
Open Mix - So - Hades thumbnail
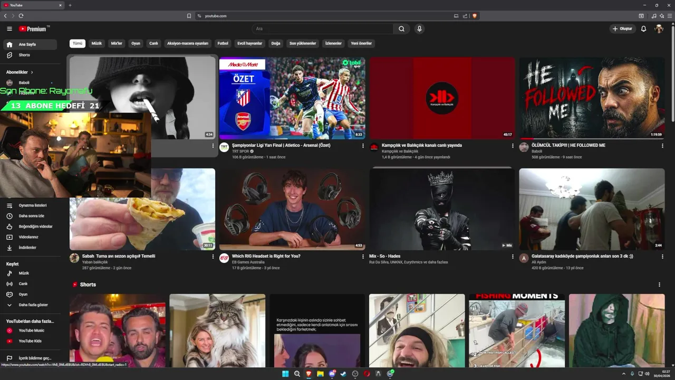(442, 209)
